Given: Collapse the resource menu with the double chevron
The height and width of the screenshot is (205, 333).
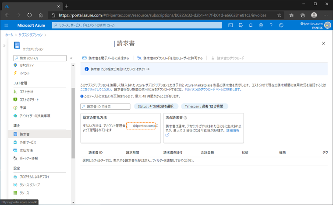Looking at the screenshot, I should pyautogui.click(x=71, y=58).
